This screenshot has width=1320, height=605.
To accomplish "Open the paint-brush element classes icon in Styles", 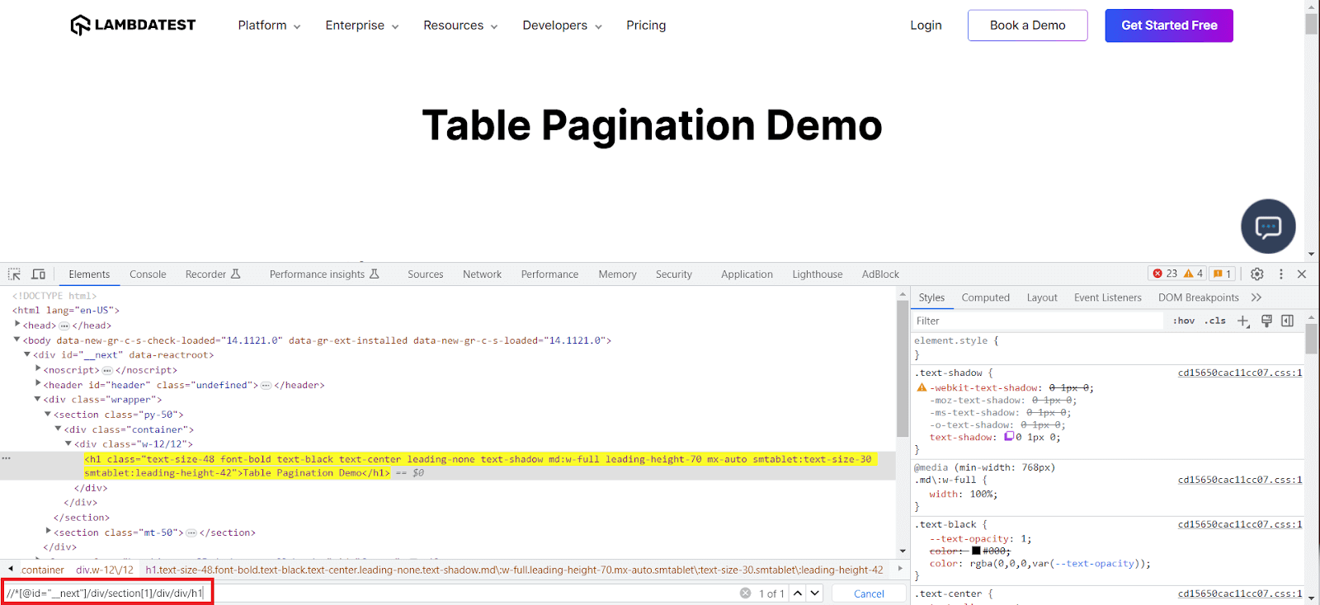I will [1266, 321].
